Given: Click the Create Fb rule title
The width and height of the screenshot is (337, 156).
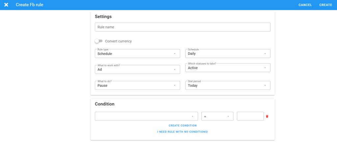Looking at the screenshot, I should [29, 5].
